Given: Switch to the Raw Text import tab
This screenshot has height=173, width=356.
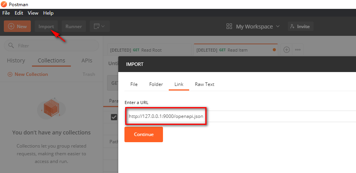Looking at the screenshot, I should tap(204, 84).
